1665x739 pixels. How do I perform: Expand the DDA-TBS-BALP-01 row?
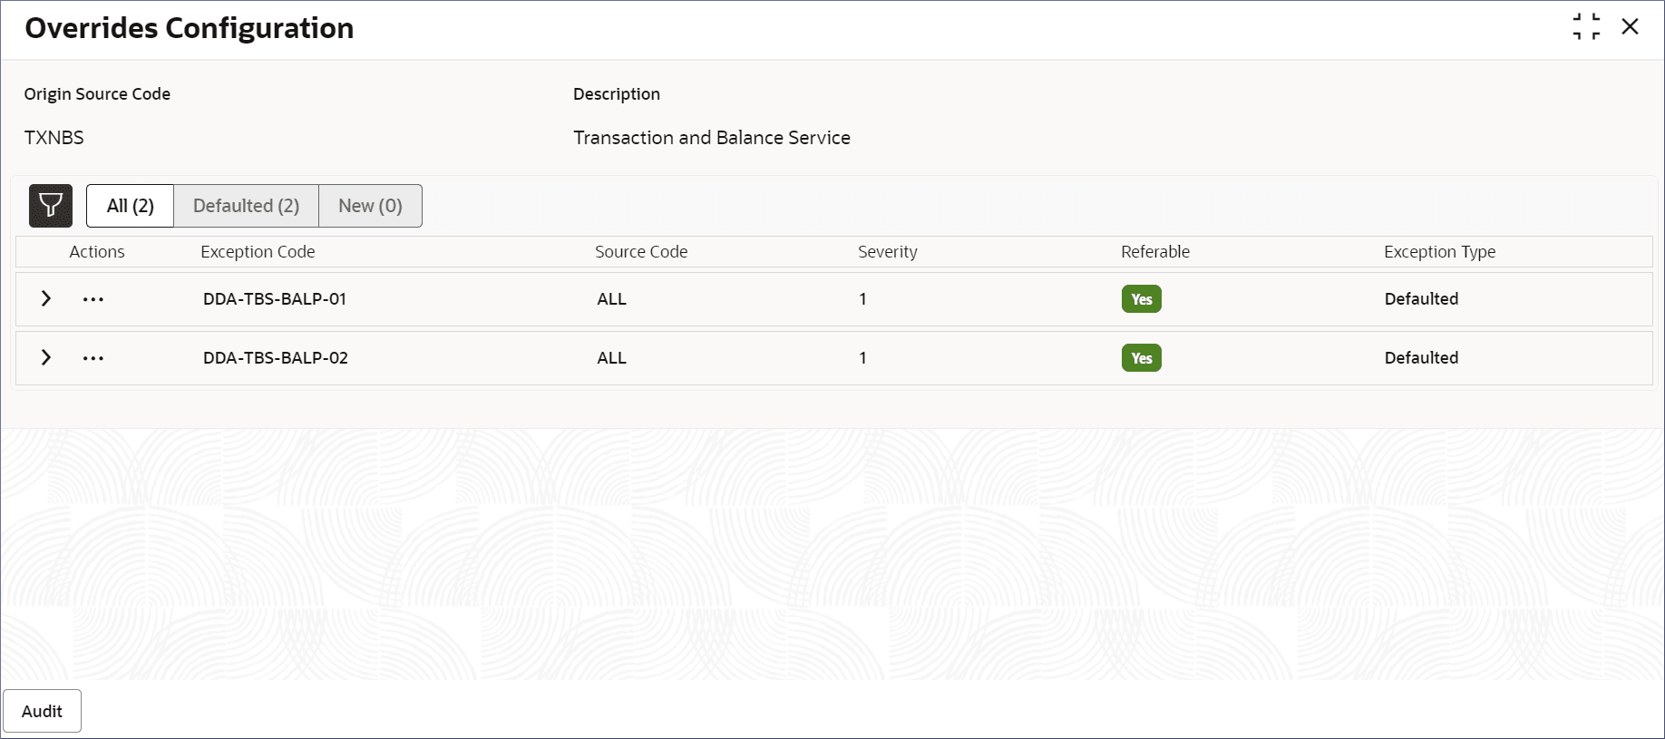pyautogui.click(x=46, y=298)
